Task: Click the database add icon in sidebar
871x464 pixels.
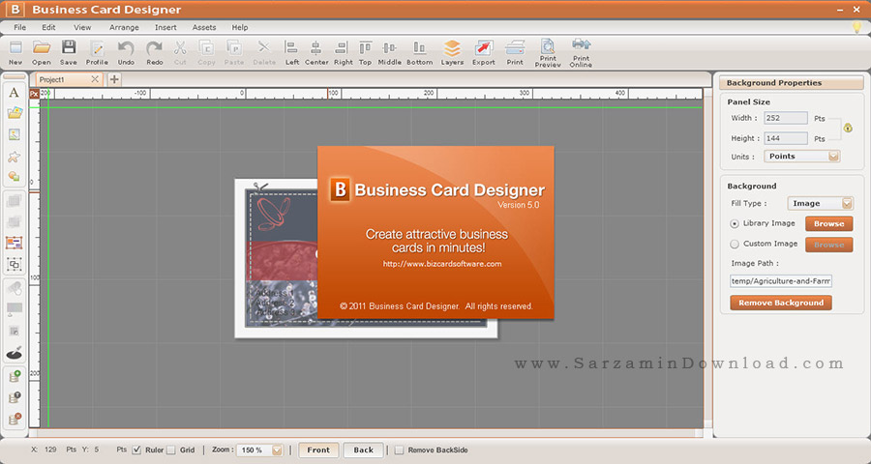Action: [15, 376]
